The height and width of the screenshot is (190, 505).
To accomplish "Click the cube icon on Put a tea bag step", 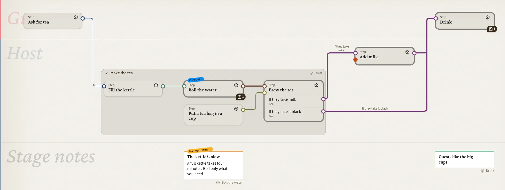I will [236, 109].
